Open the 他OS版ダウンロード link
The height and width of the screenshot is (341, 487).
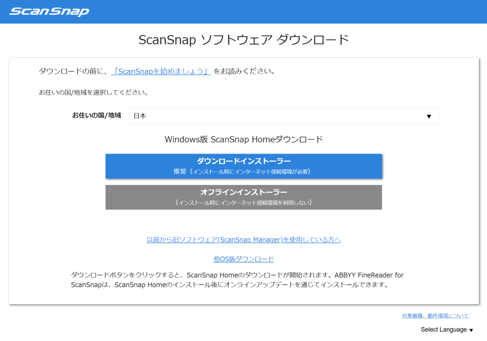pos(243,259)
